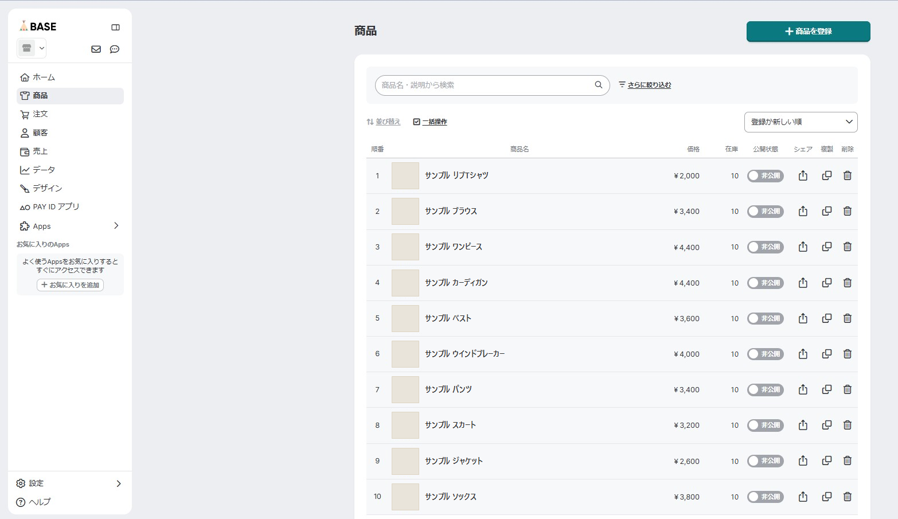The width and height of the screenshot is (898, 519).
Task: Toggle publish status for サンプル ベスト
Action: 765,318
